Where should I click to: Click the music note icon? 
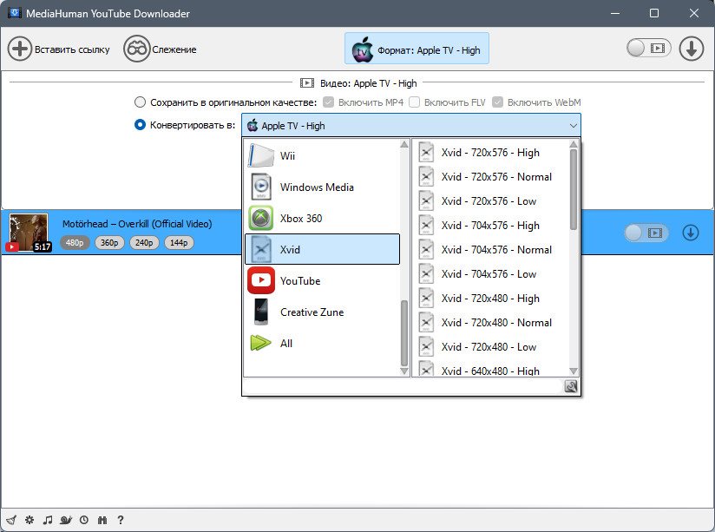tap(48, 520)
